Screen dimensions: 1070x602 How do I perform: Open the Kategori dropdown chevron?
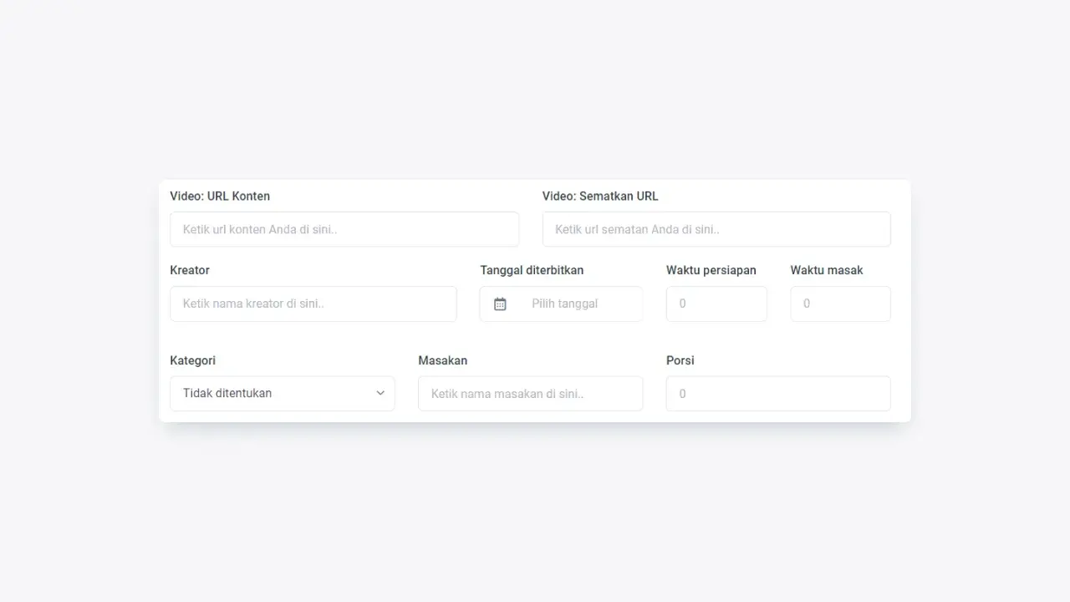[x=380, y=393]
